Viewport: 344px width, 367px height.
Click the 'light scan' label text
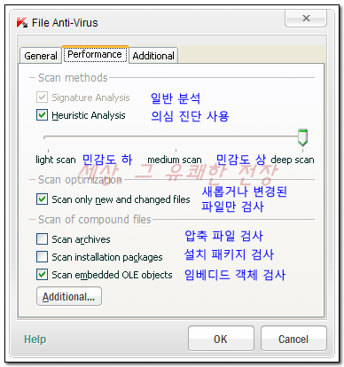coord(56,160)
